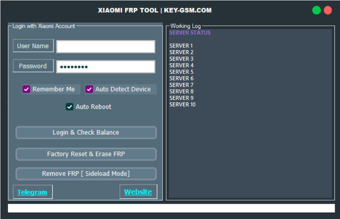
Task: Open the Telegram link
Action: (32, 192)
